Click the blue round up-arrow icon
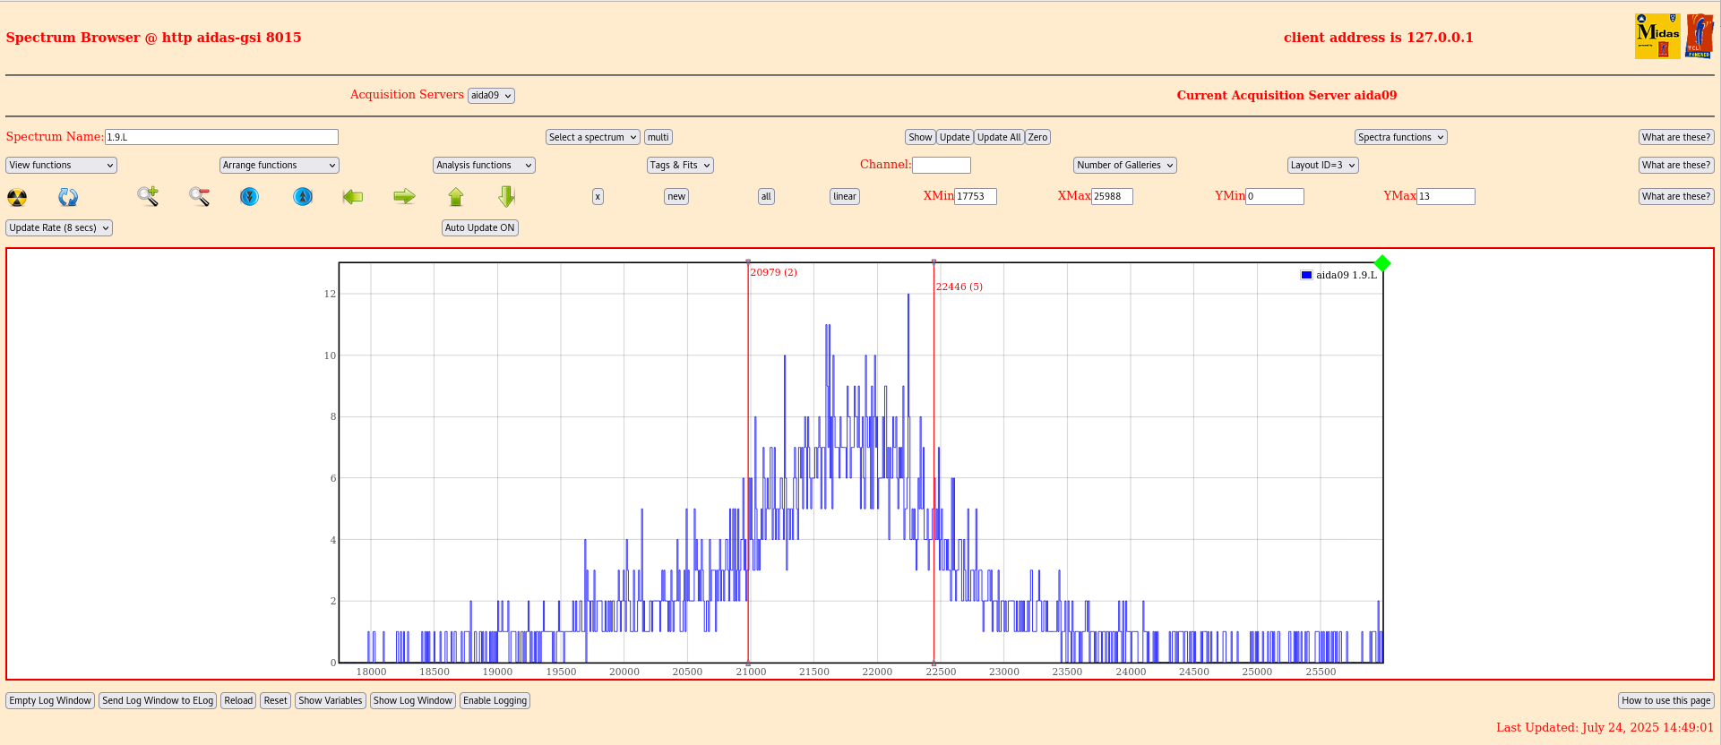The image size is (1721, 745). click(x=303, y=196)
